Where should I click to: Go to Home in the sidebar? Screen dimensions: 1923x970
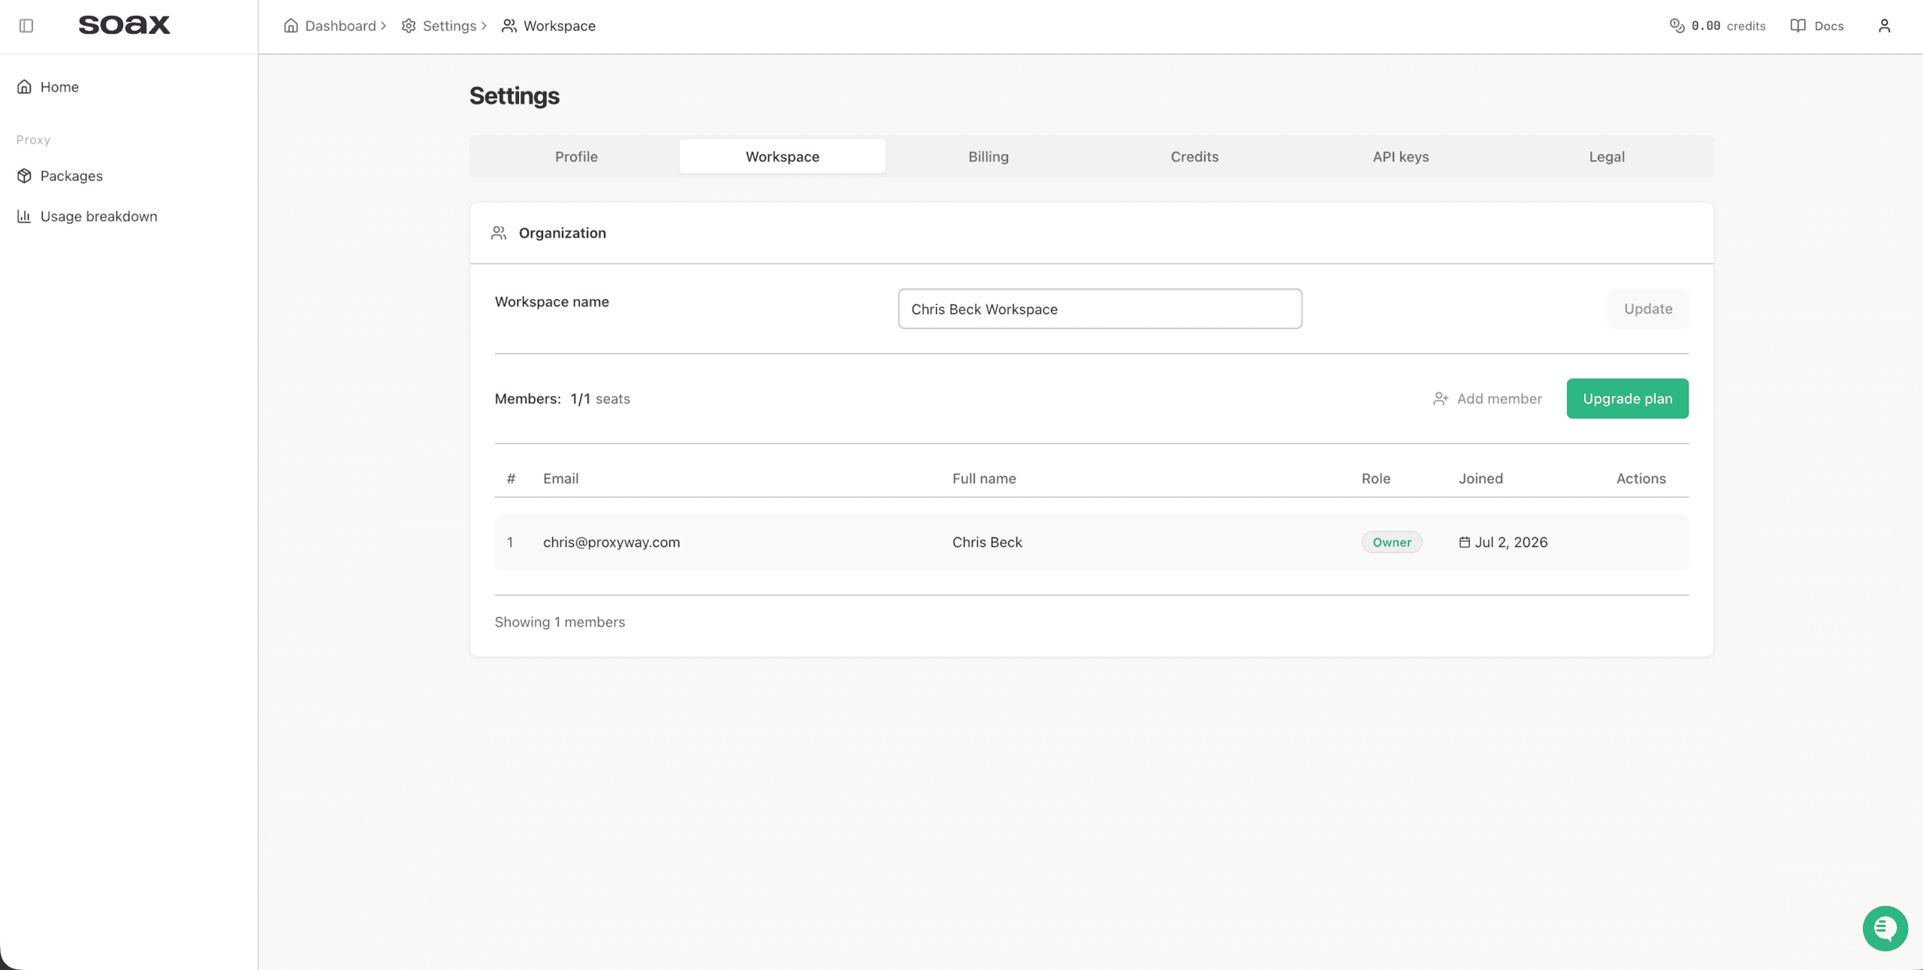[x=59, y=86]
